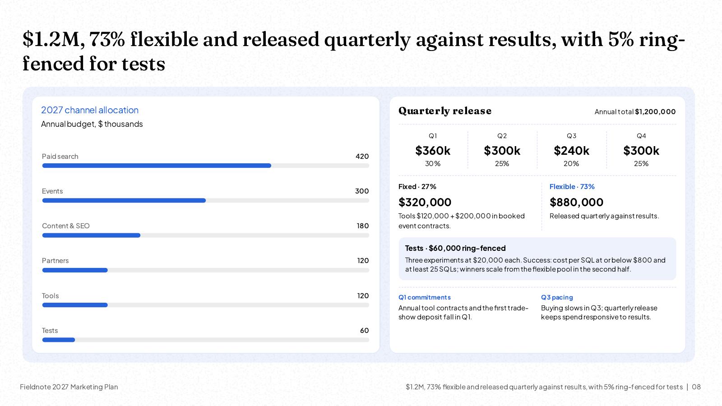Click the 'Fixed · 27%' label

coord(417,186)
